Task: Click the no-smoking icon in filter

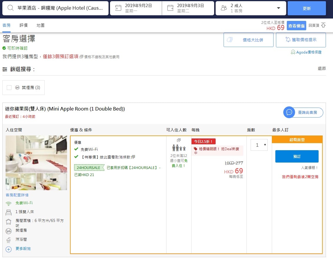Action: click(x=17, y=87)
